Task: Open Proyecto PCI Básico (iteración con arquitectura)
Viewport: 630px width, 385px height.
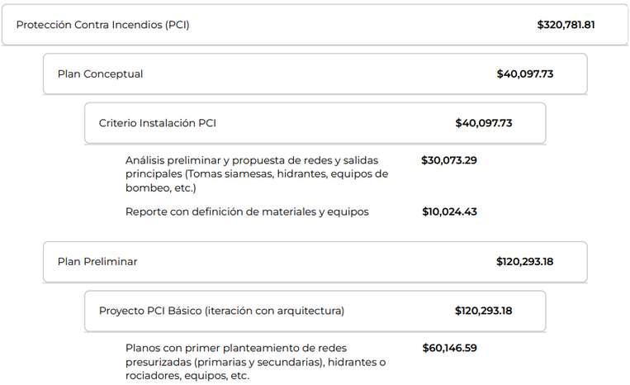Action: tap(315, 311)
